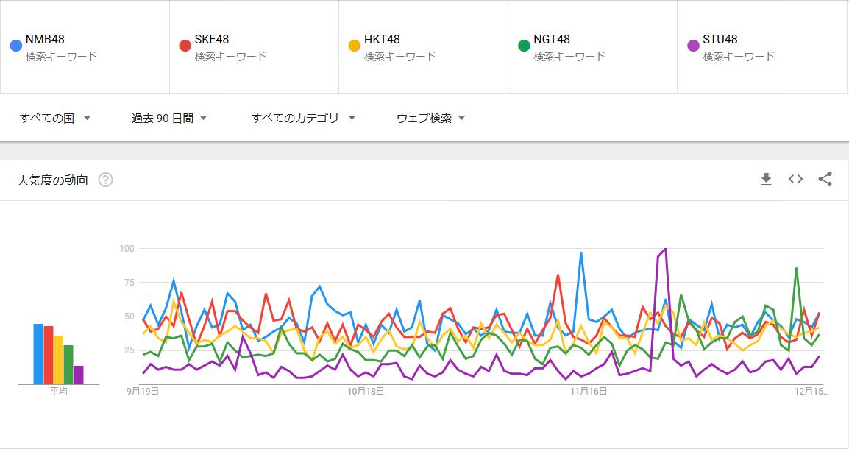Viewport: 849px width, 449px height.
Task: Click the blue NMB48 spike near 11月16日
Action: pos(581,253)
